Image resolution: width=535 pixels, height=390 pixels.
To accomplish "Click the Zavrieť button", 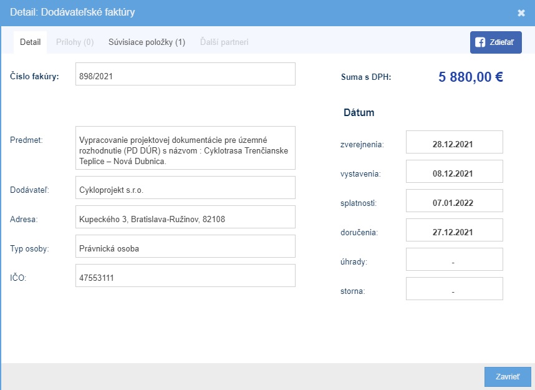I will (x=508, y=377).
